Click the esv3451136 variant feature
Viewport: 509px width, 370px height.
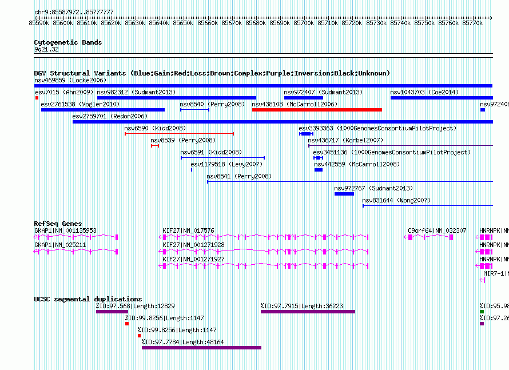click(x=318, y=158)
